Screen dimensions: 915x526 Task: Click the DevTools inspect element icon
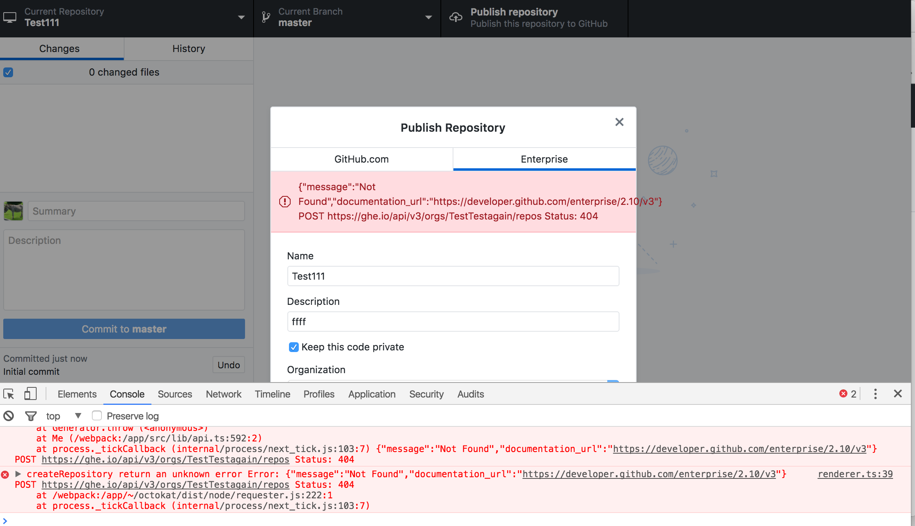click(x=9, y=394)
